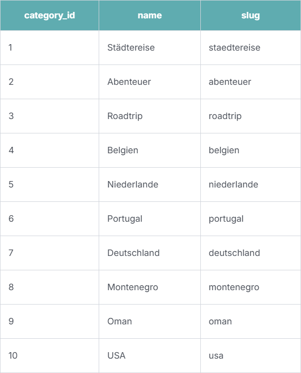Screen dimensions: 301x373
Task: Click the Montenegro name cell
Action: click(x=132, y=287)
